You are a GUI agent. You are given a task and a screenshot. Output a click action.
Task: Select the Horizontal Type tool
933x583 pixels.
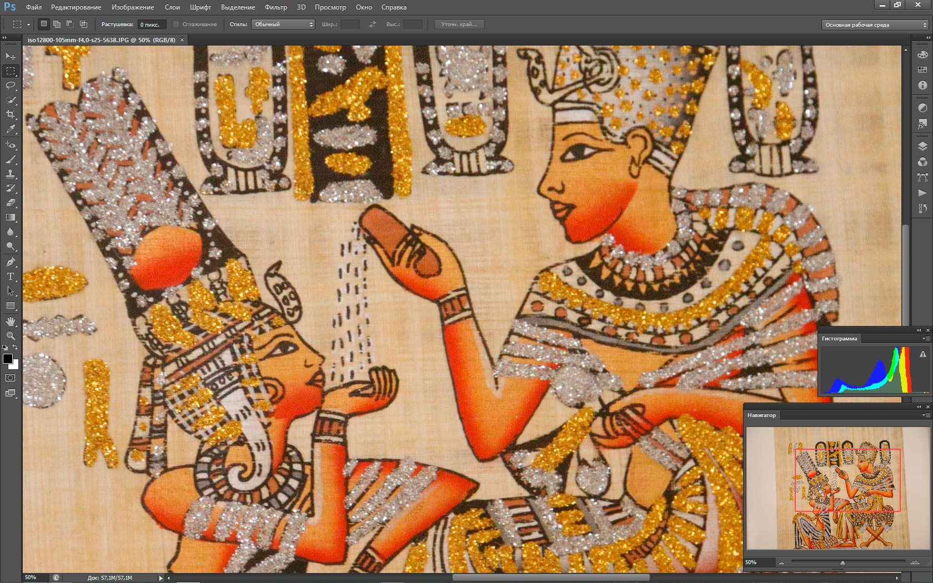tap(11, 277)
